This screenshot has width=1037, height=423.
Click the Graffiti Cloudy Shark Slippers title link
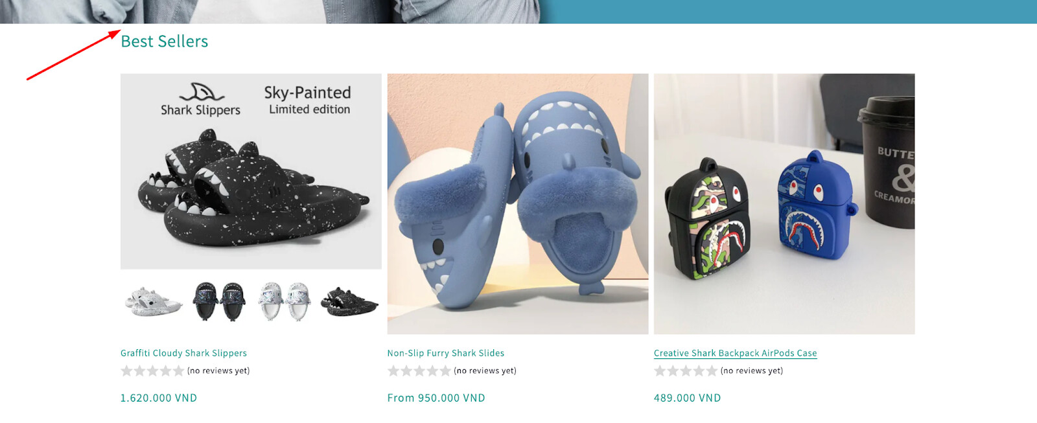(183, 353)
